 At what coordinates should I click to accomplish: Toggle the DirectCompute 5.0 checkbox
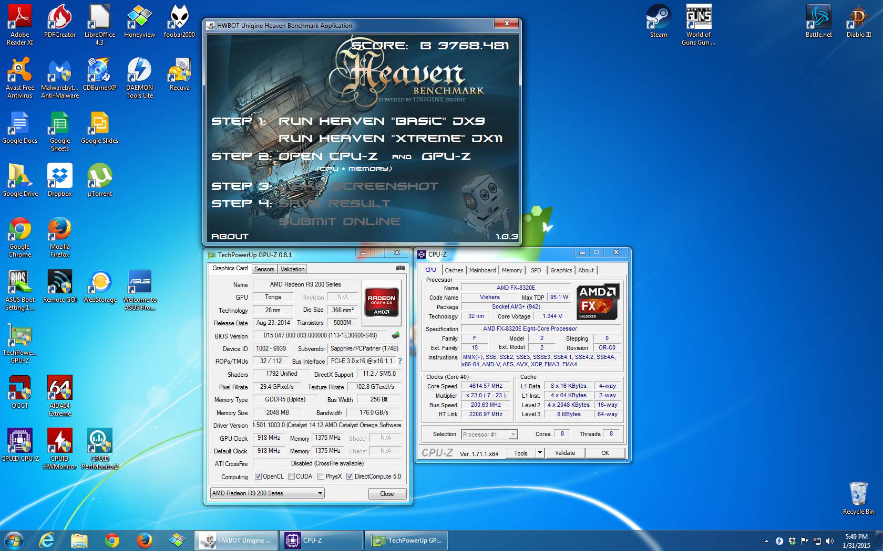(x=350, y=476)
